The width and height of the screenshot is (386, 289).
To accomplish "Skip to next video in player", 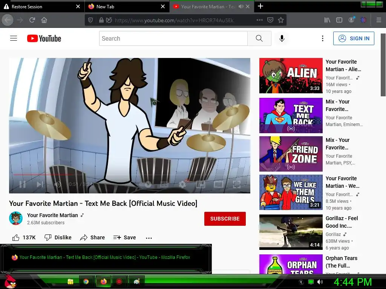I will pyautogui.click(x=40, y=184).
